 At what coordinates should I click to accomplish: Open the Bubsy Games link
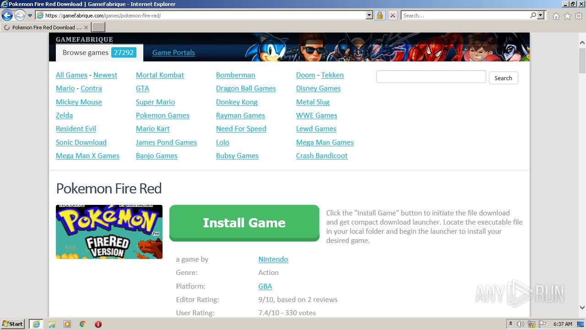coord(237,155)
